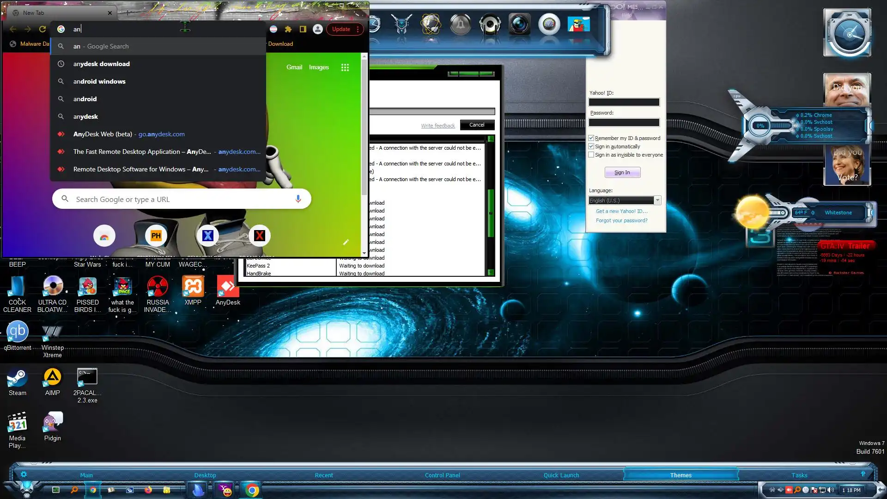Click the Chrome extensions puzzle icon
This screenshot has height=499, width=887.
(x=288, y=29)
